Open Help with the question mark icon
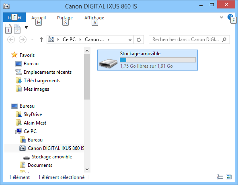Screen dimensions: 238x185 point(230,17)
